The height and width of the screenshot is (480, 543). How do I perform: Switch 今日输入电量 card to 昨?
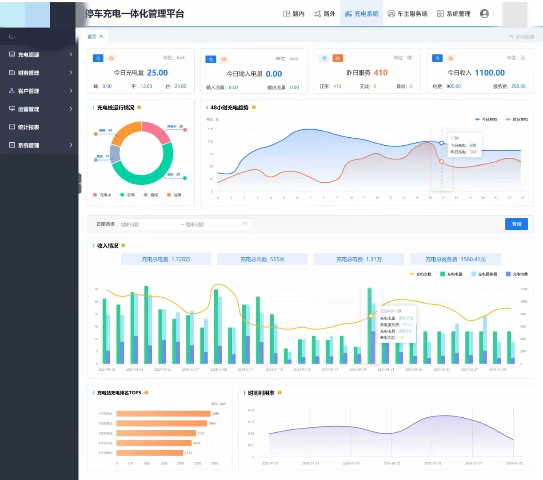pyautogui.click(x=224, y=60)
